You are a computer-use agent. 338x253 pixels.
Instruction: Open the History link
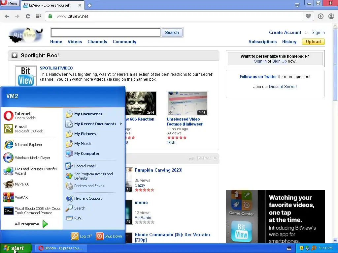289,42
